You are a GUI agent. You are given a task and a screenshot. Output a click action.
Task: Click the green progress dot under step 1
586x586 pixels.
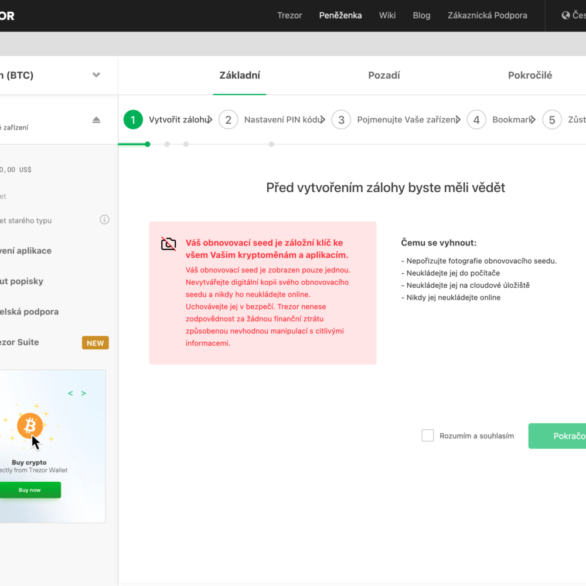tap(148, 144)
